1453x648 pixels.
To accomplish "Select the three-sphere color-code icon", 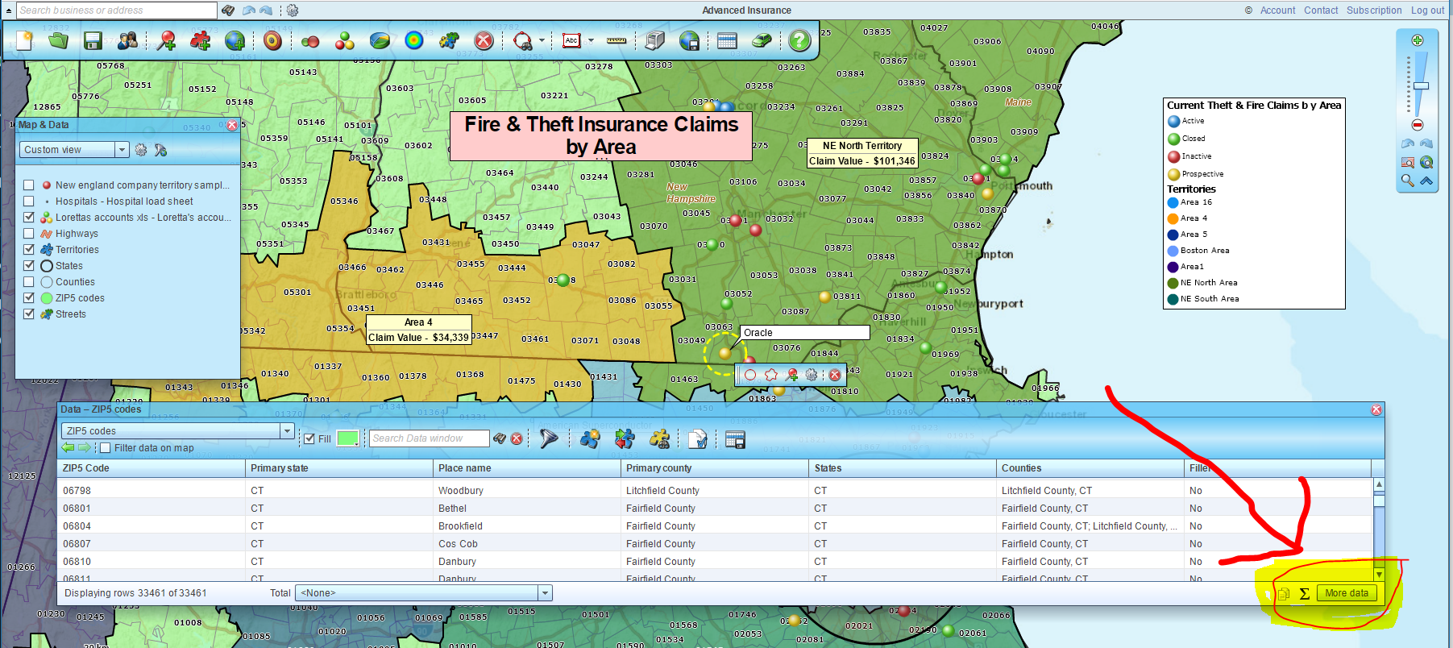I will [345, 40].
